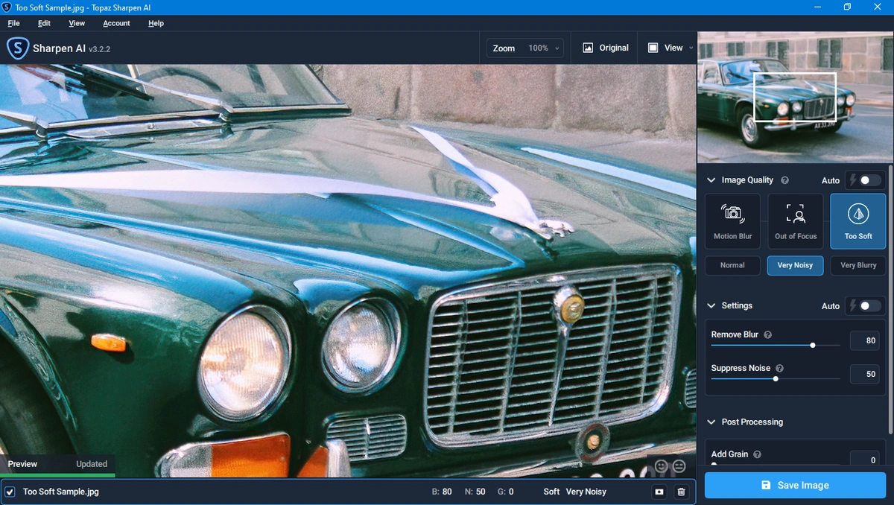Click the Add Grain slider handle

(714, 465)
